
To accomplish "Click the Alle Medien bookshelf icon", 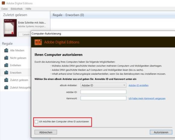I will 6,50.
